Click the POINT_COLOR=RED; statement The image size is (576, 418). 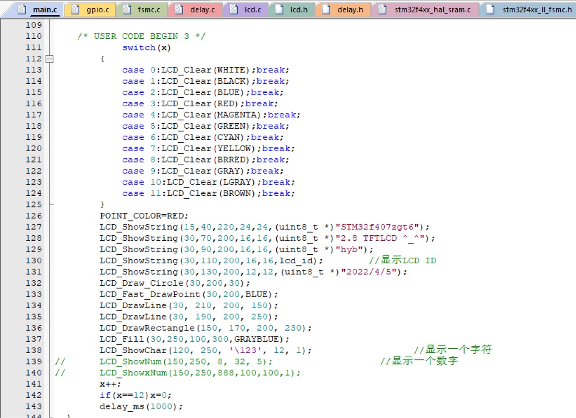tap(144, 216)
